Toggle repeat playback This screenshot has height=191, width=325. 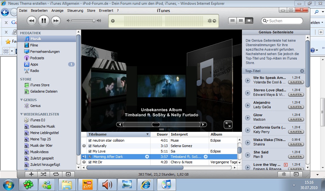click(56, 174)
